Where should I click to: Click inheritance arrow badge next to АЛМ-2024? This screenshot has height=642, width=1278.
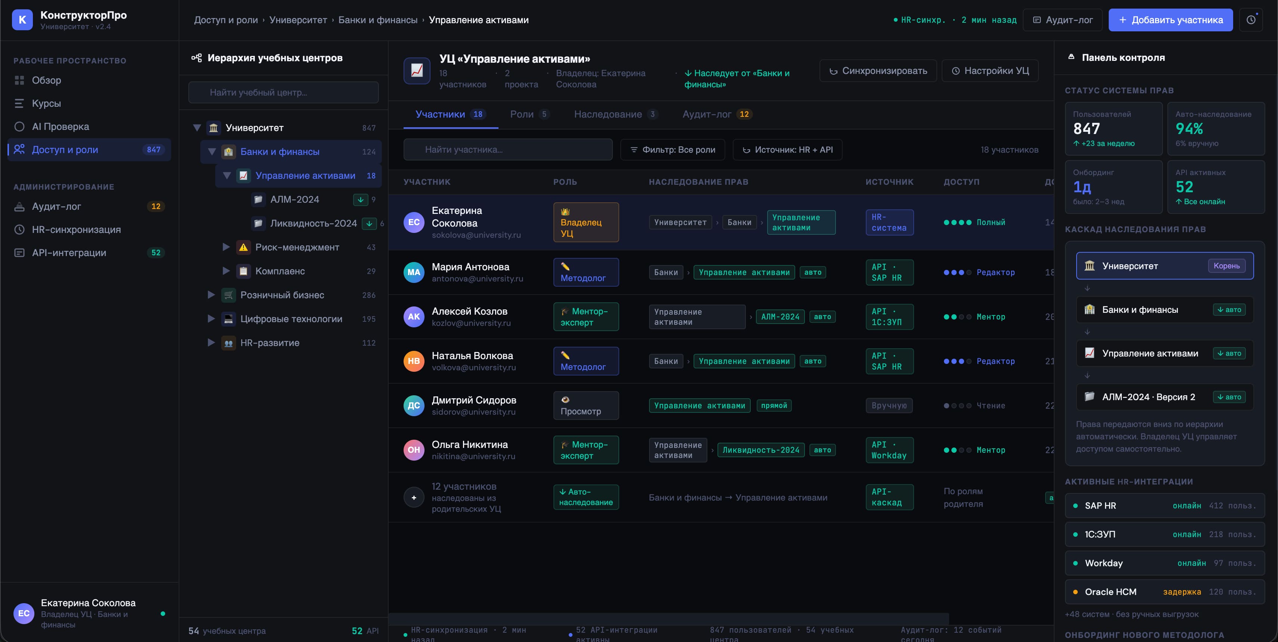(x=361, y=200)
